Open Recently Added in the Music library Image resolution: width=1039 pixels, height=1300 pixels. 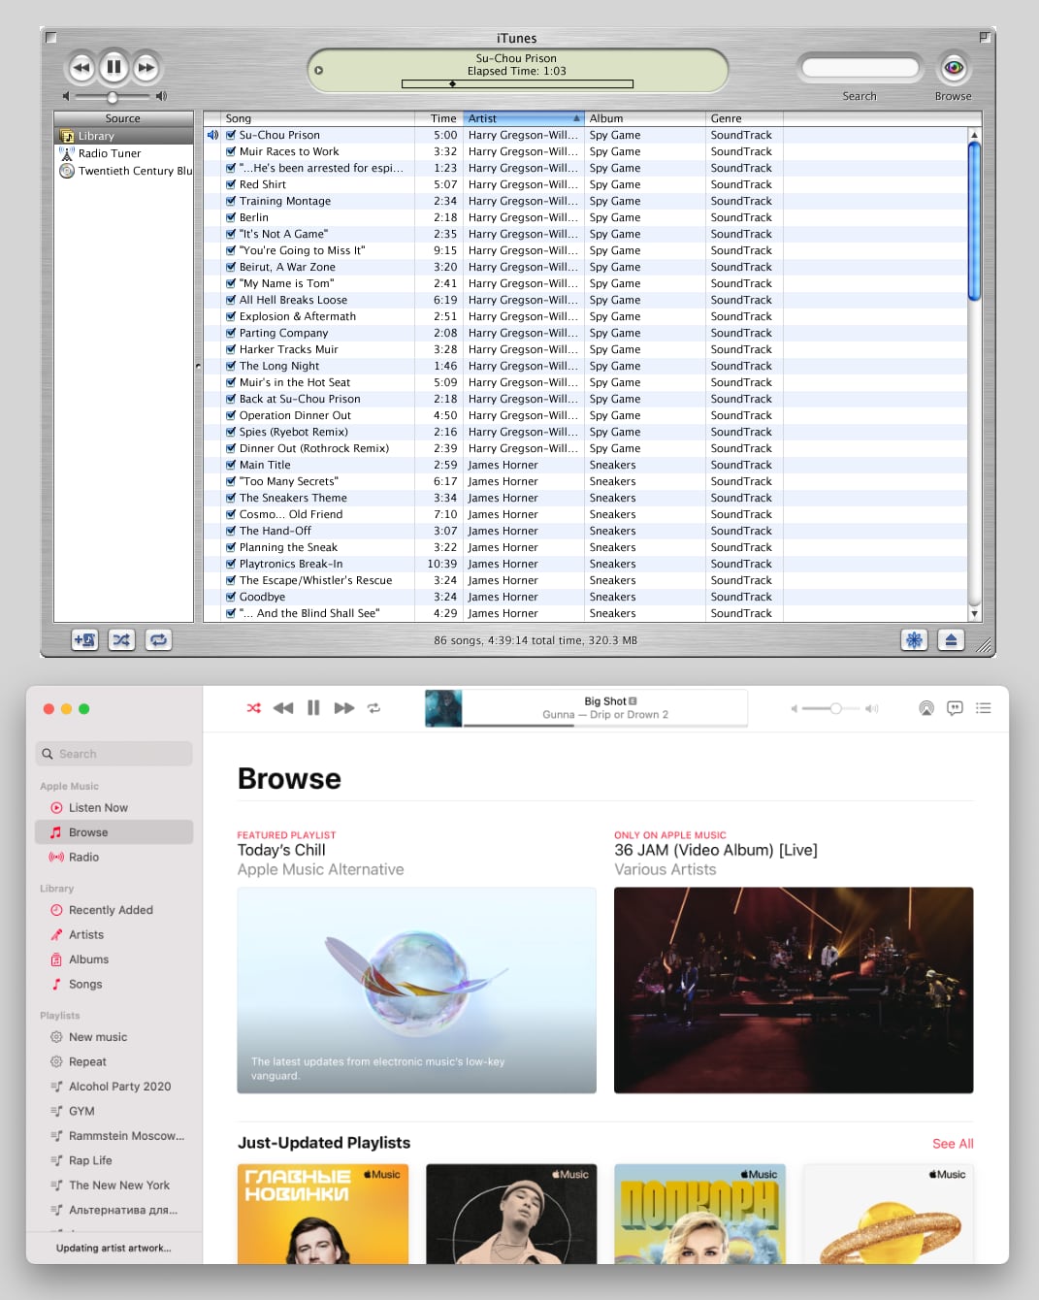coord(114,910)
